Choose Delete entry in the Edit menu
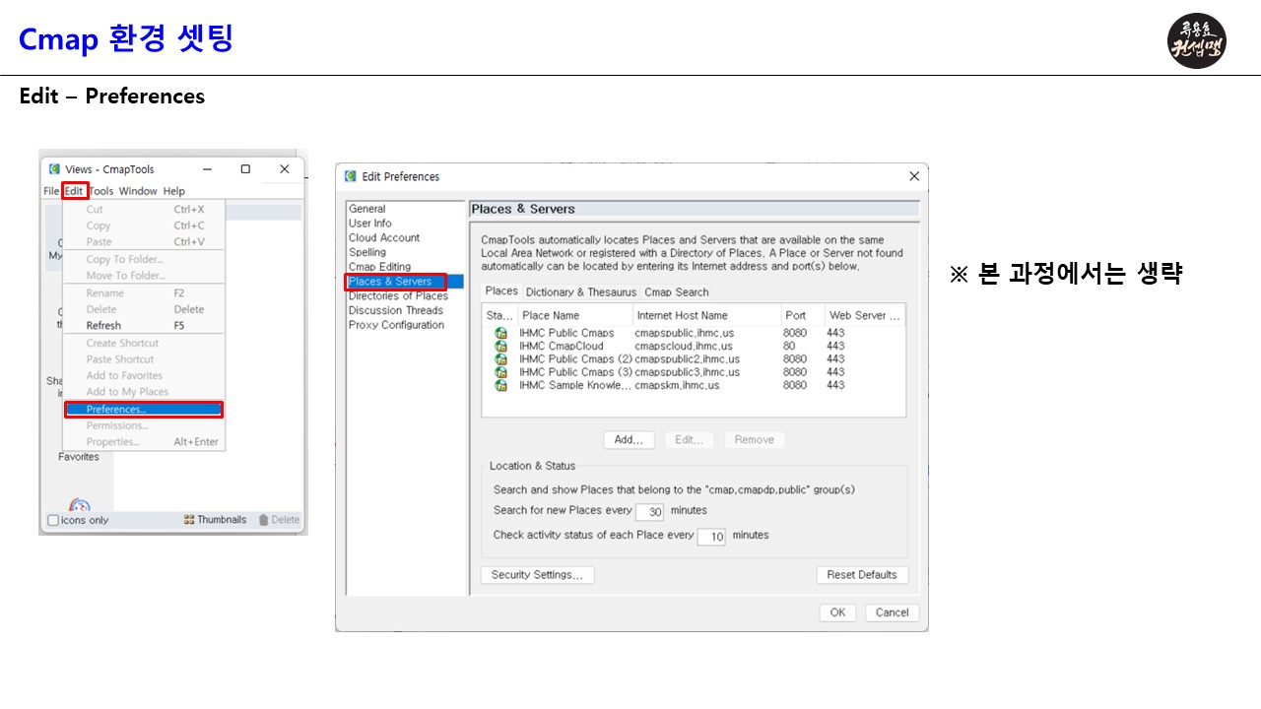This screenshot has width=1261, height=709. [144, 309]
